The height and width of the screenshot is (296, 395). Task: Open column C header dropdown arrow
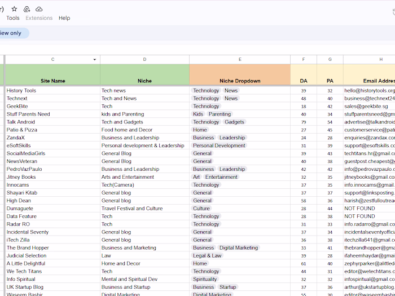pos(94,60)
